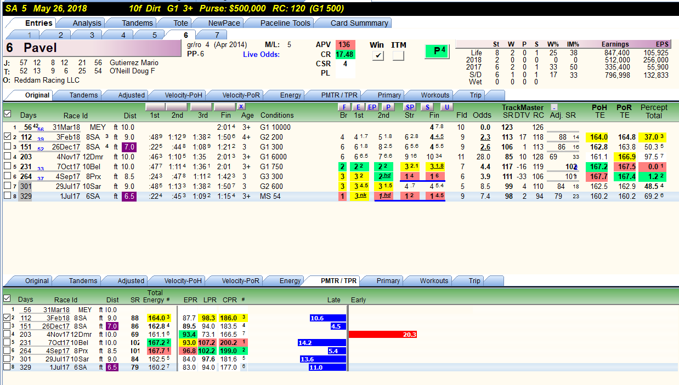This screenshot has width=679, height=385.
Task: Click the blue Late bar labeled 4.5
Action: pyautogui.click(x=338, y=326)
